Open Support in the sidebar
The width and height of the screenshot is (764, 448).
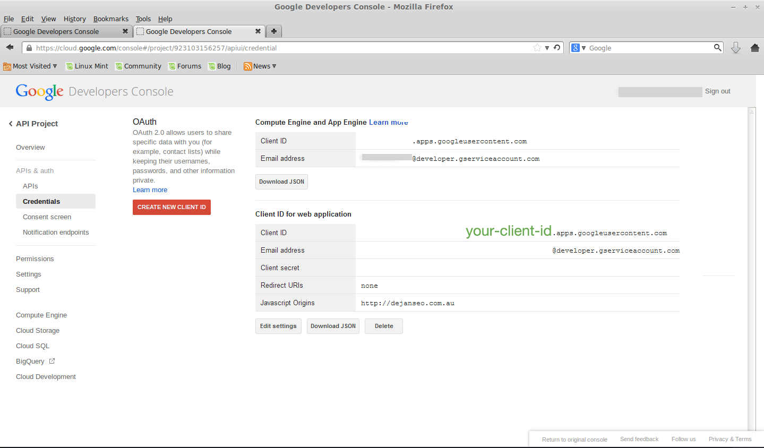coord(28,290)
